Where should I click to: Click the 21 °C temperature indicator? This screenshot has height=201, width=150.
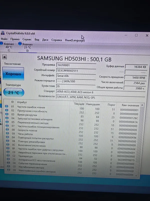(14, 92)
